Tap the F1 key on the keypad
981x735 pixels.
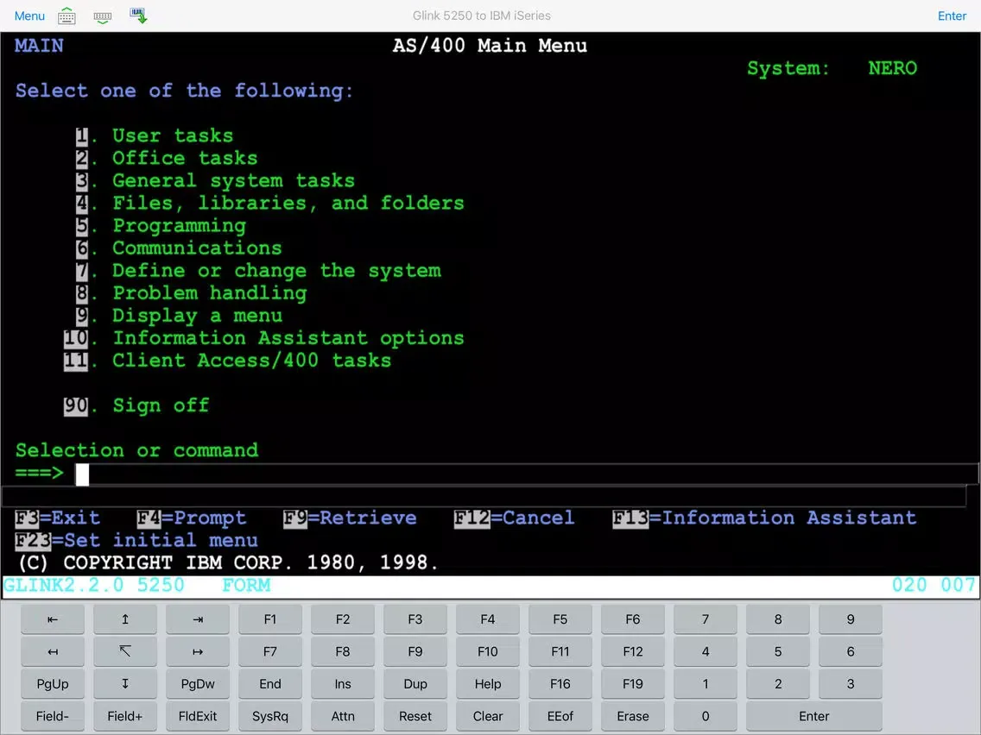[x=270, y=619]
